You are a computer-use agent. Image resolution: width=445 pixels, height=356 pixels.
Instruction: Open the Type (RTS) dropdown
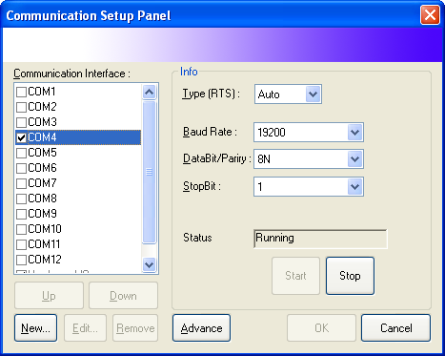313,94
